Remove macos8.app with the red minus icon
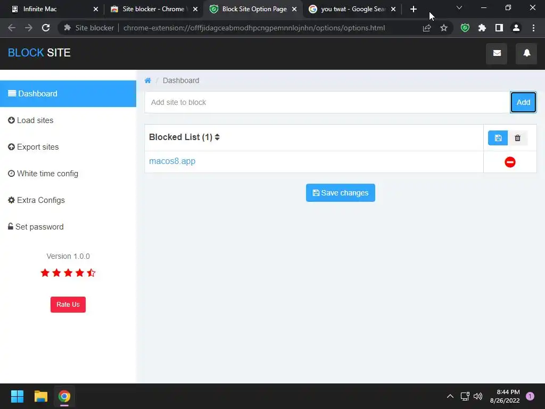 coord(510,162)
